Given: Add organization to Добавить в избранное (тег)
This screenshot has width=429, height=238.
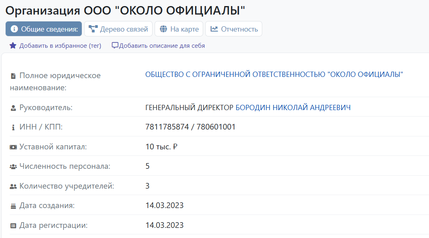Looking at the screenshot, I should tap(60, 46).
